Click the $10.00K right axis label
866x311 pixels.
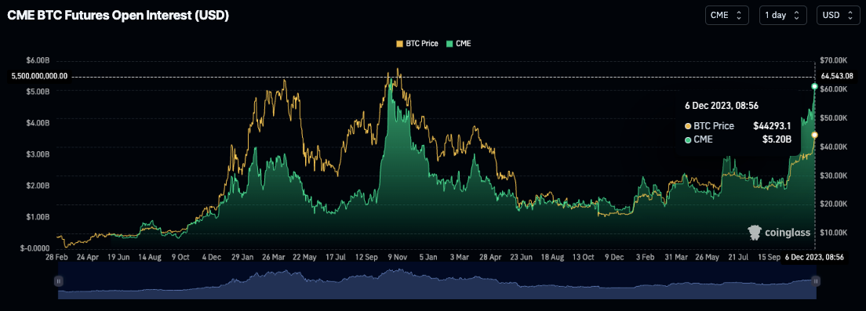point(833,233)
